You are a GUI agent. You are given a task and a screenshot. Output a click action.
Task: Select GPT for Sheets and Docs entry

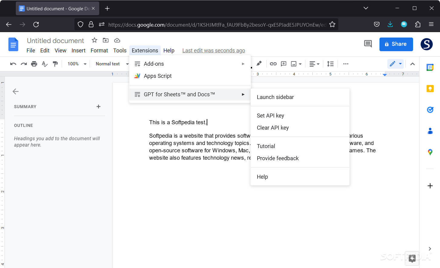coord(190,94)
